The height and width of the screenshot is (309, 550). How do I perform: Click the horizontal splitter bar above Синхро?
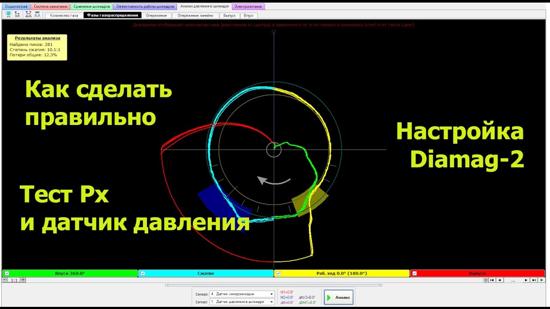[273, 285]
